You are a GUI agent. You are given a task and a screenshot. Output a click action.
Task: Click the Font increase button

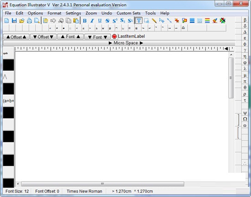tap(70, 37)
